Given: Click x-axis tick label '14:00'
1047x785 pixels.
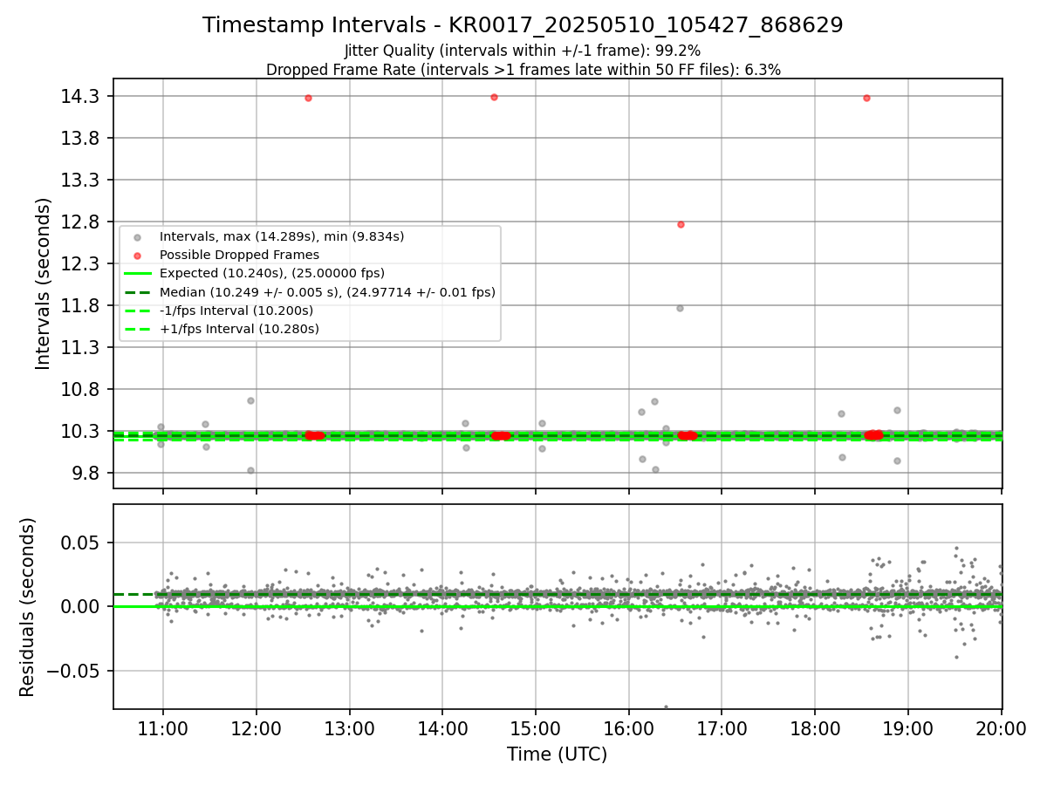Looking at the screenshot, I should [442, 729].
